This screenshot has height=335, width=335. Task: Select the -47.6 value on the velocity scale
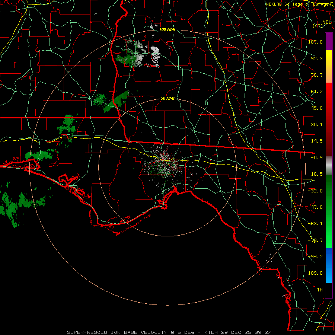pyautogui.click(x=315, y=207)
